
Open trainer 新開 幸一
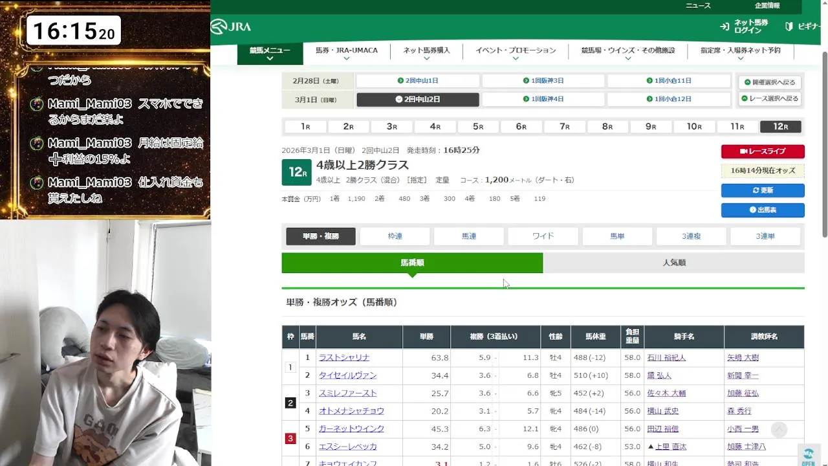pyautogui.click(x=743, y=375)
